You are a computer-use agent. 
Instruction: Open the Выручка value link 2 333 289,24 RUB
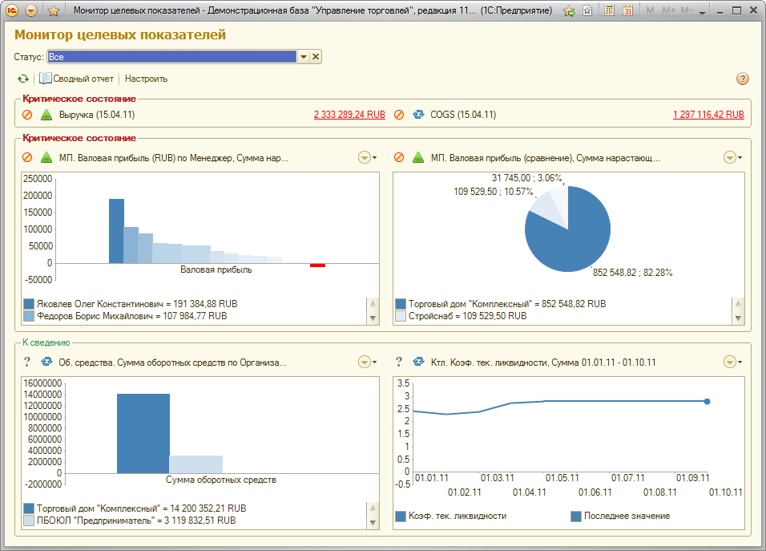point(349,115)
